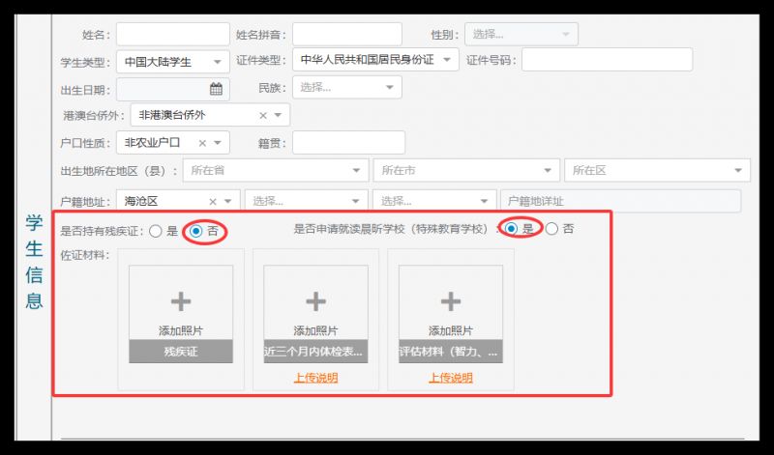
Task: Expand the 户籍地址 海沧区 dropdown arrow
Action: (227, 201)
